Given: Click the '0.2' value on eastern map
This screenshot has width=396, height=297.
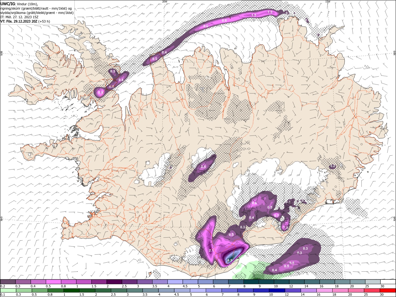Looking at the screenshot, I should coord(333,166).
